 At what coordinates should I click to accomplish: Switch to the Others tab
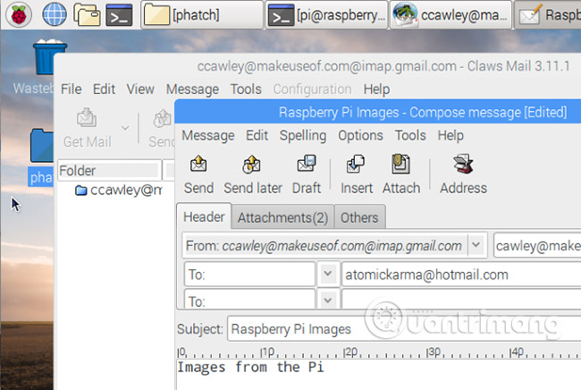[x=359, y=217]
